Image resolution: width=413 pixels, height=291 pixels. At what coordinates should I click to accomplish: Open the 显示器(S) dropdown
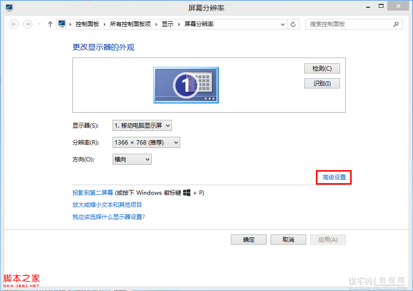142,126
